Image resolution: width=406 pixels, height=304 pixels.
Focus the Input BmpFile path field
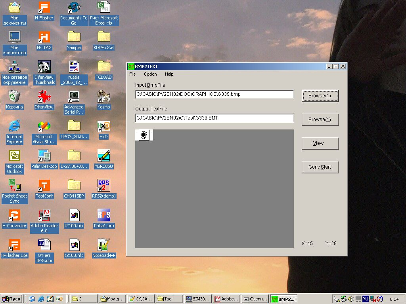tap(214, 94)
